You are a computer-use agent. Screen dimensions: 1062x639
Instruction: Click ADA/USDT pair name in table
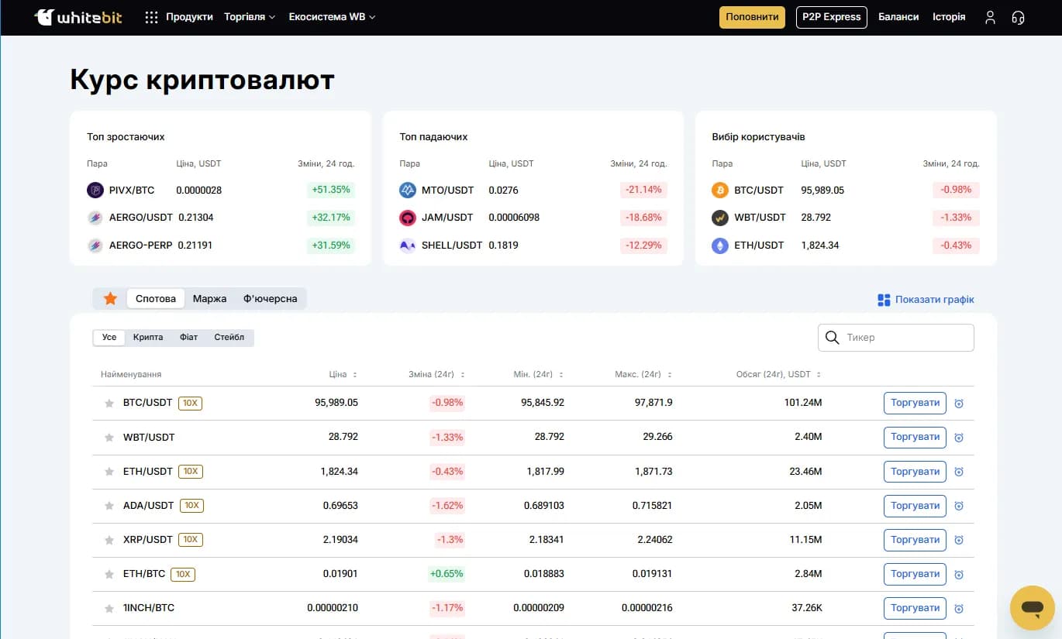click(149, 505)
